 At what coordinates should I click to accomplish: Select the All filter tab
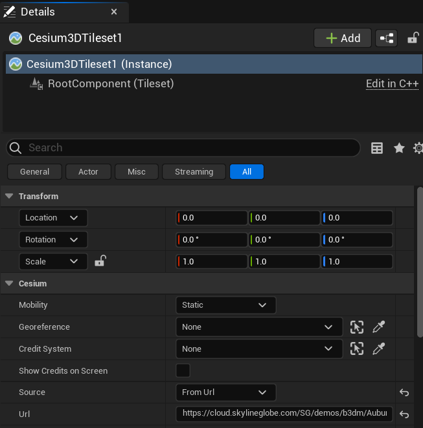point(247,172)
